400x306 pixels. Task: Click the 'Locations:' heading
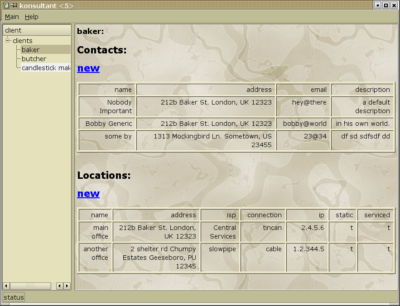[x=104, y=176]
